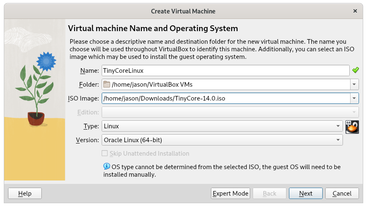Click into the Name field TinyCoreLinux

pos(226,71)
